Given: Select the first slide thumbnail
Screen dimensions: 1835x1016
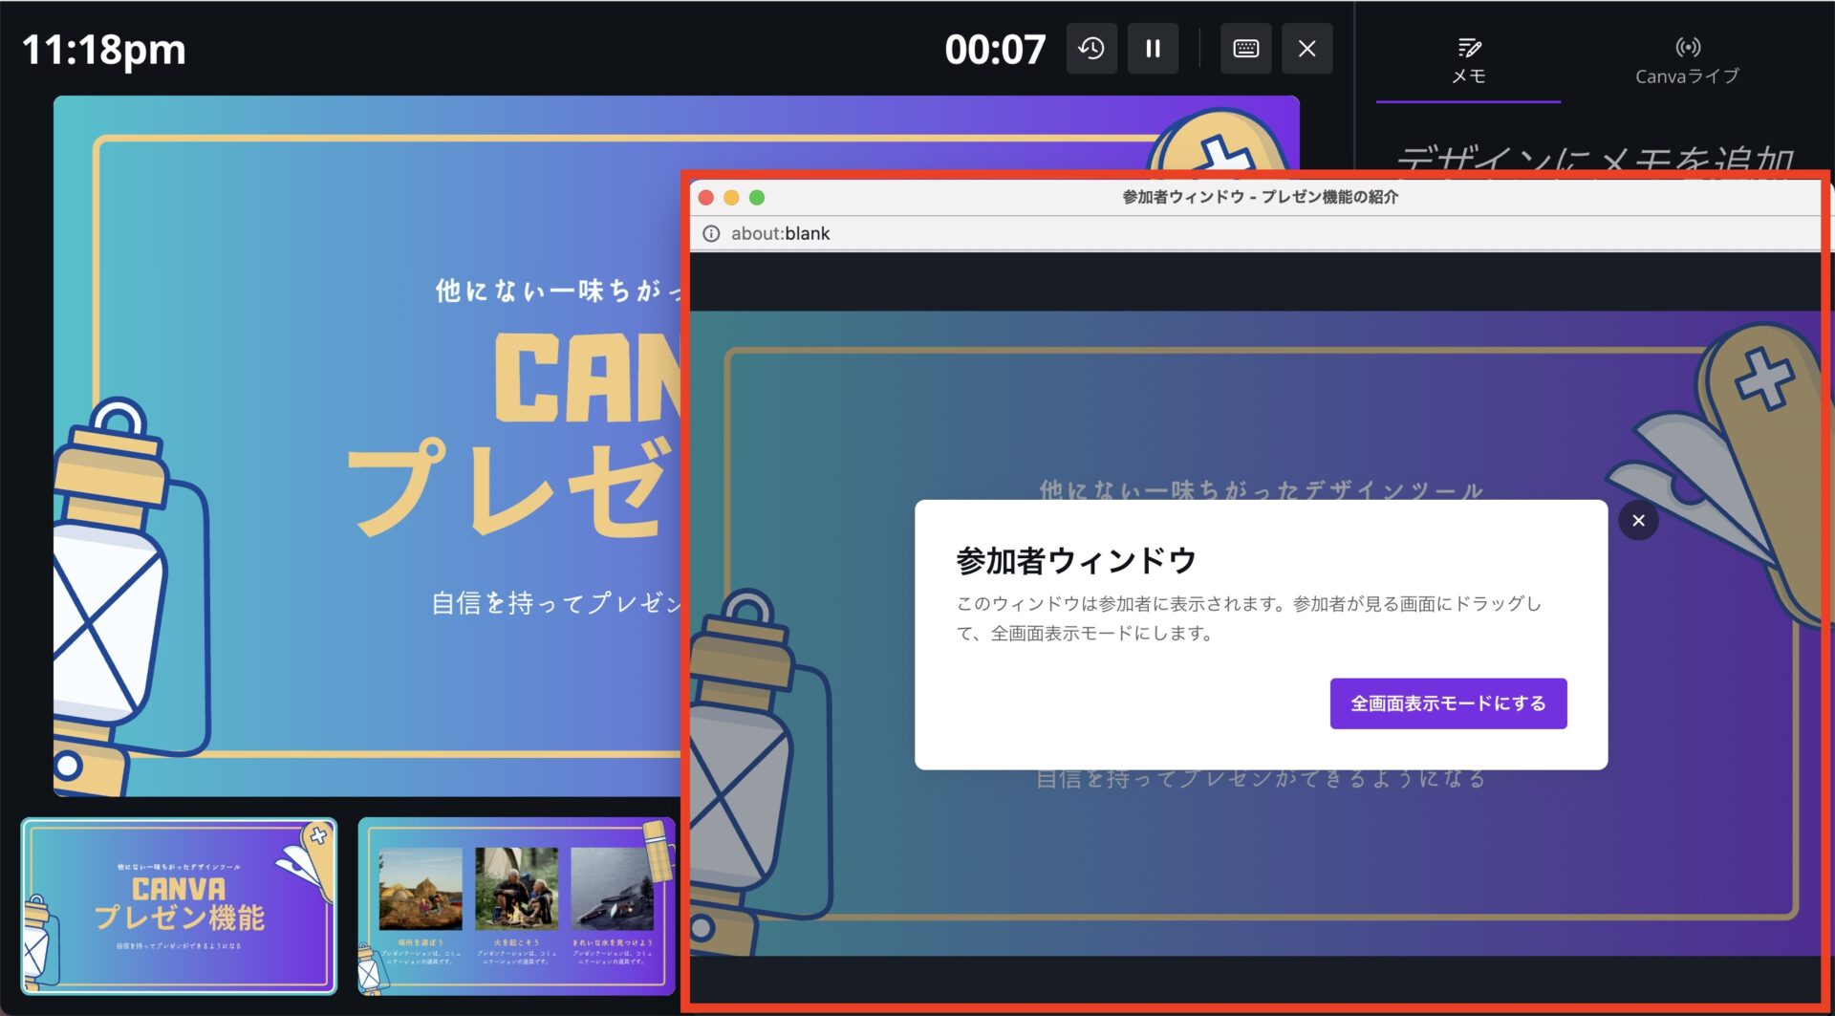Looking at the screenshot, I should point(179,906).
